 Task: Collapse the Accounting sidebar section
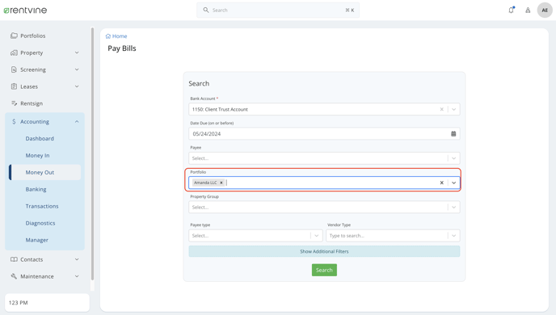[44, 121]
